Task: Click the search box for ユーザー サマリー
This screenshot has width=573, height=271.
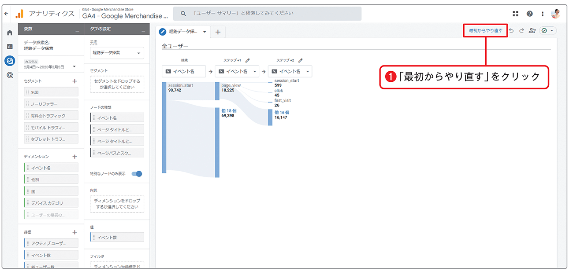Action: point(267,14)
